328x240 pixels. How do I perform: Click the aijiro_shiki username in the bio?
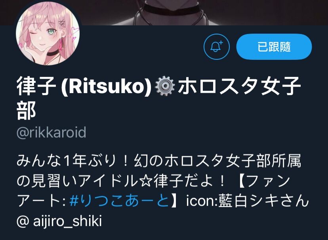(x=67, y=221)
